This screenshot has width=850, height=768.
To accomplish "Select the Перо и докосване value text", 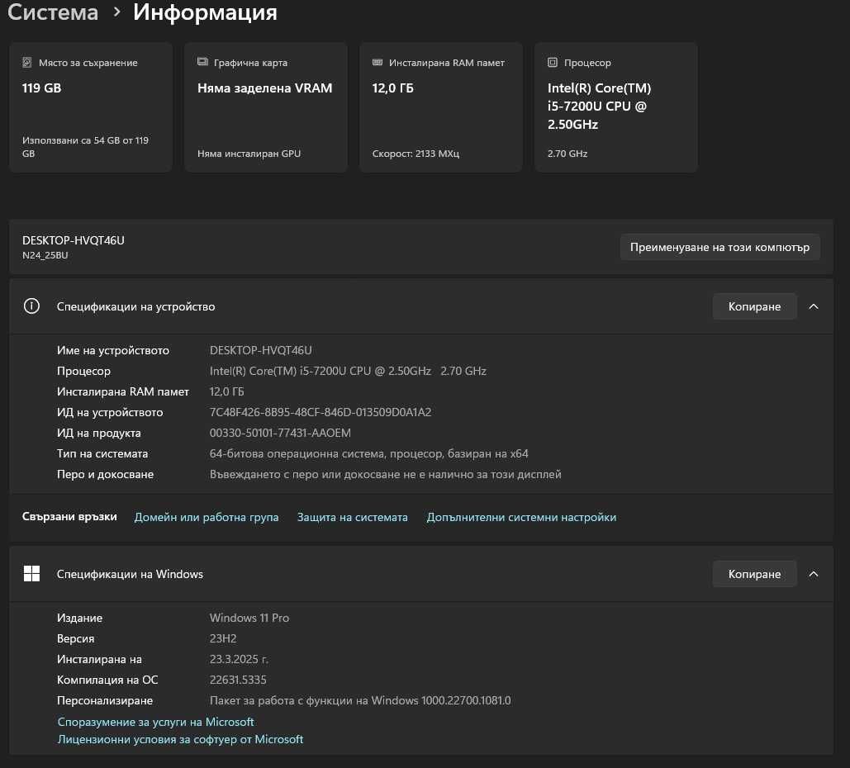I will (386, 474).
